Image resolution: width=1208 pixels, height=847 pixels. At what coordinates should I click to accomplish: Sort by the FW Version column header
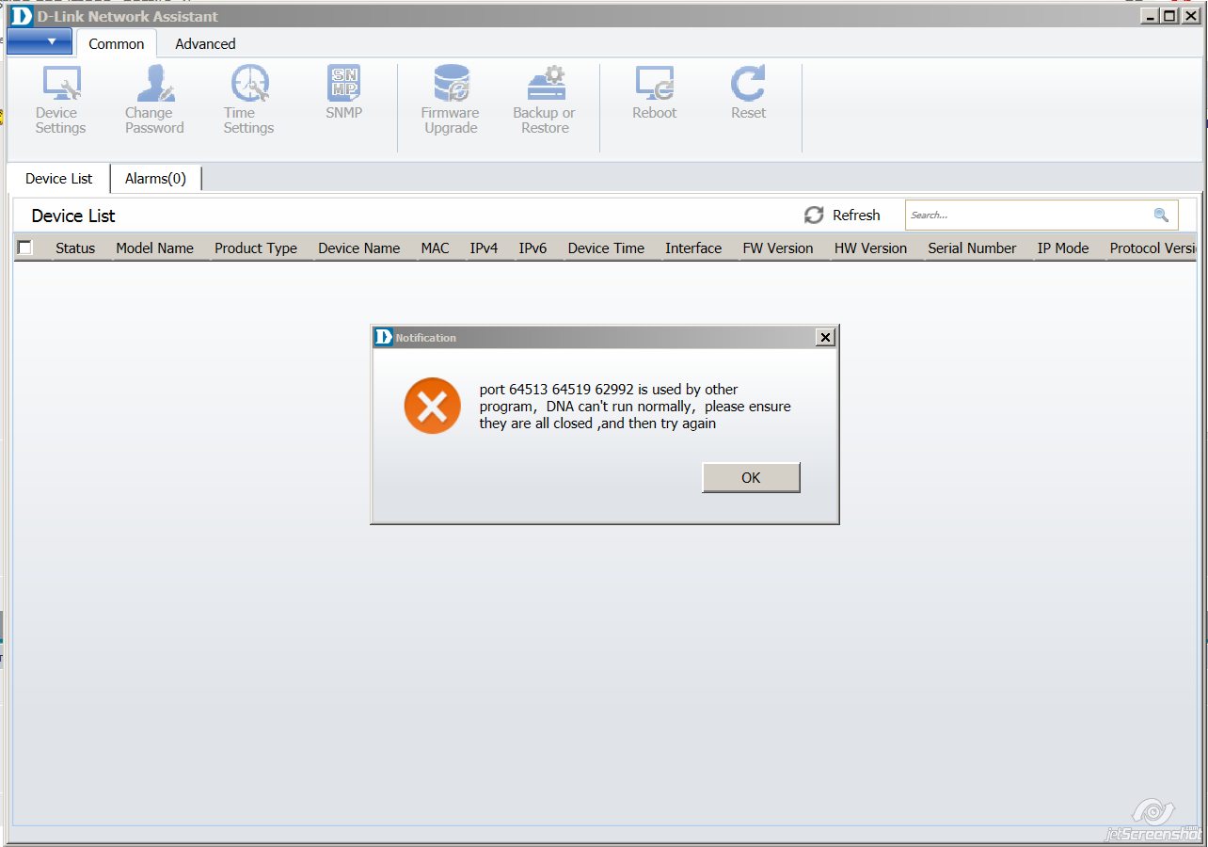point(778,248)
